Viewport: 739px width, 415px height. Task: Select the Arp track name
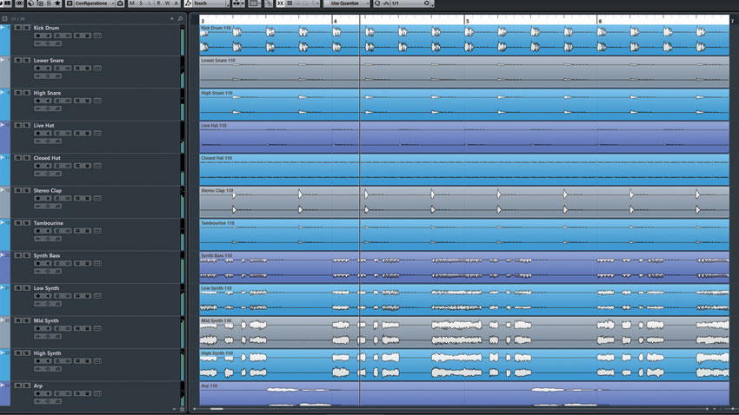pyautogui.click(x=37, y=385)
